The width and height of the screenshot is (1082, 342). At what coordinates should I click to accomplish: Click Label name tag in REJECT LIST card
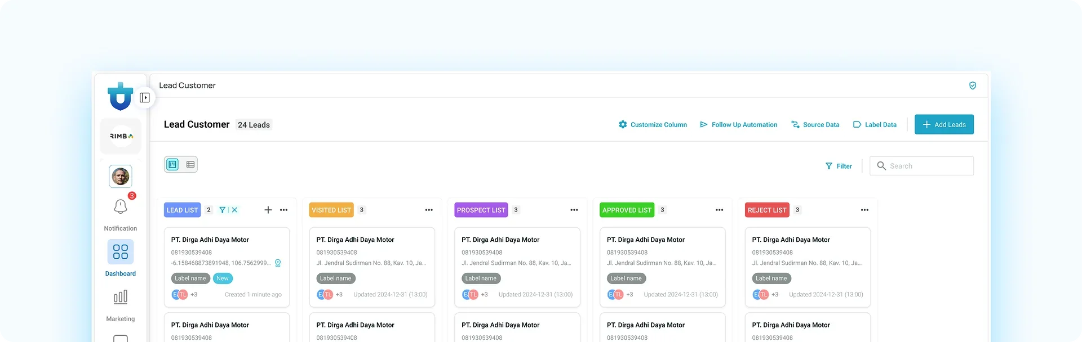pos(771,278)
